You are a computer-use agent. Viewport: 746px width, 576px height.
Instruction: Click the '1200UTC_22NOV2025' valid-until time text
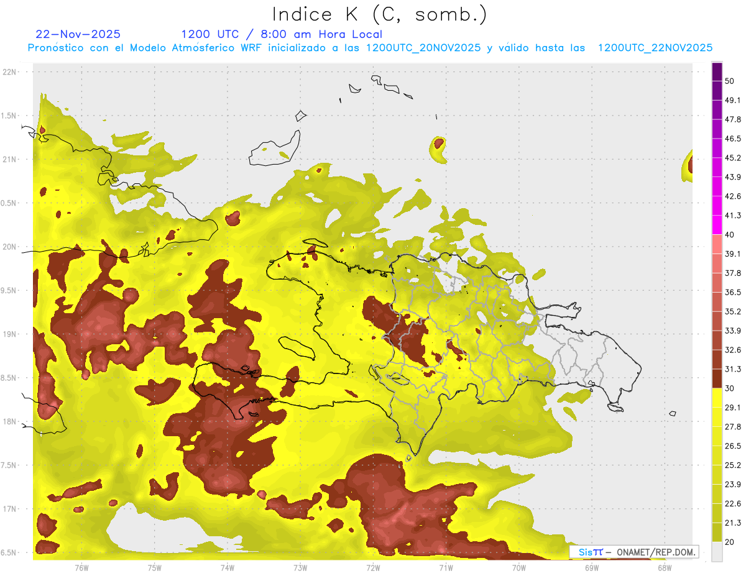[655, 48]
